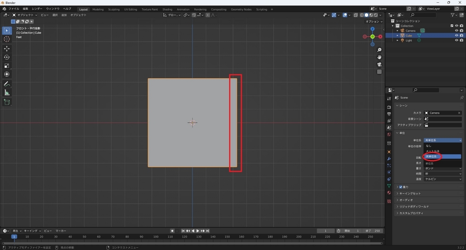The width and height of the screenshot is (466, 250).
Task: Select the Cursor tool
Action: [7, 39]
